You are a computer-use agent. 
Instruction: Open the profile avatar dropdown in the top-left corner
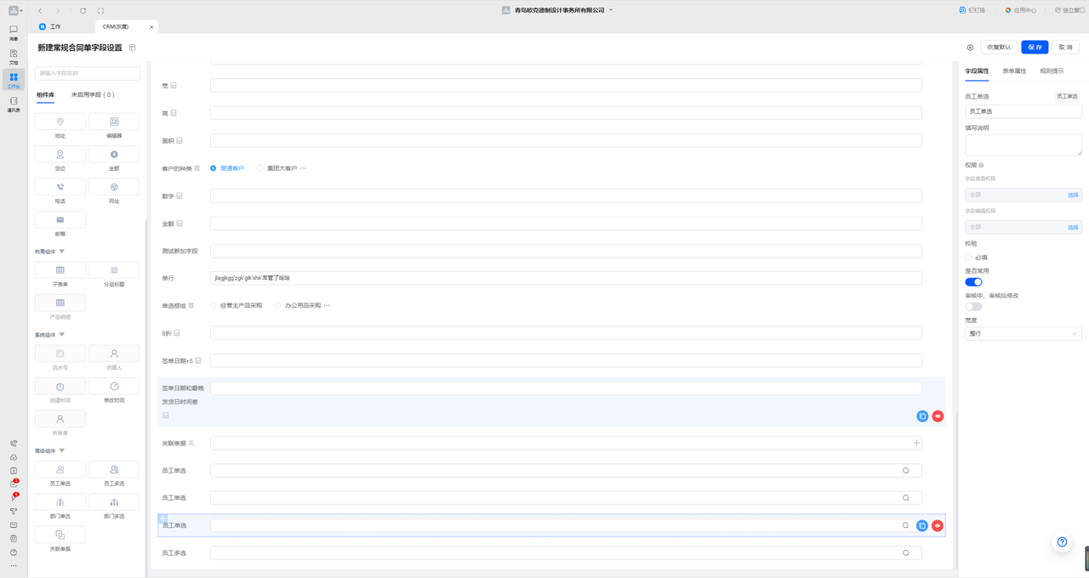15,10
